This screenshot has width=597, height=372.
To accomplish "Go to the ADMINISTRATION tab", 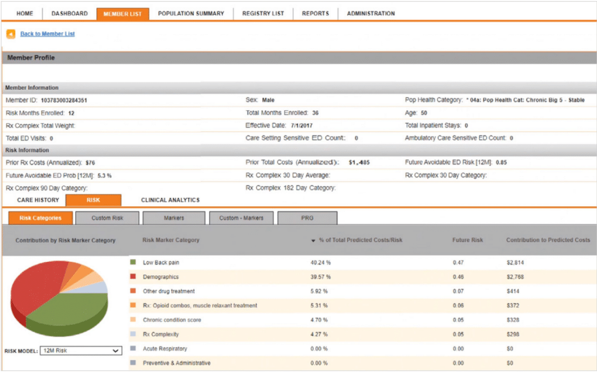I will pyautogui.click(x=371, y=13).
